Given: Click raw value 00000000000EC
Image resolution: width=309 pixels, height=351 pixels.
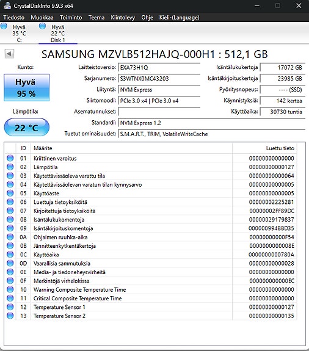Looking at the screenshot, I should 272,281.
